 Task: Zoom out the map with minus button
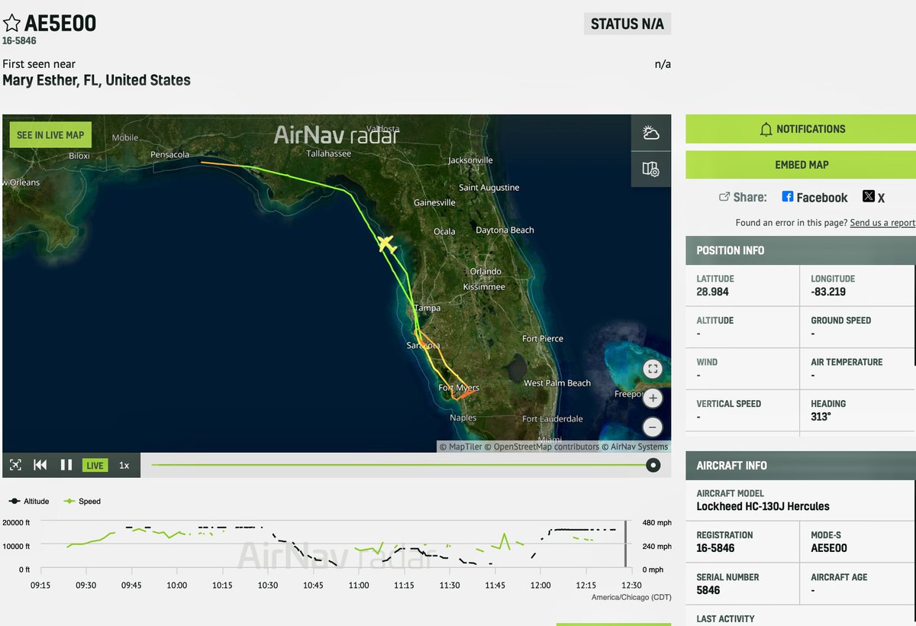pyautogui.click(x=652, y=428)
